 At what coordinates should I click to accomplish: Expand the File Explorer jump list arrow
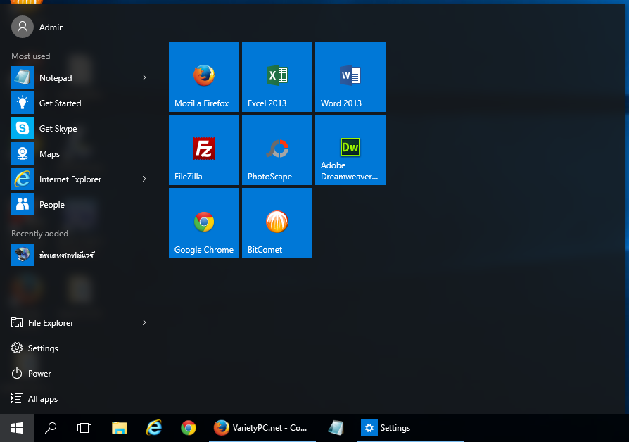[x=144, y=322]
